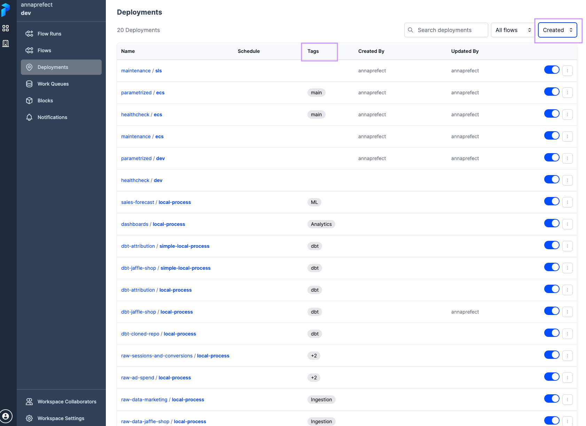The image size is (586, 426).
Task: Open the Work Queues section
Action: (x=53, y=84)
